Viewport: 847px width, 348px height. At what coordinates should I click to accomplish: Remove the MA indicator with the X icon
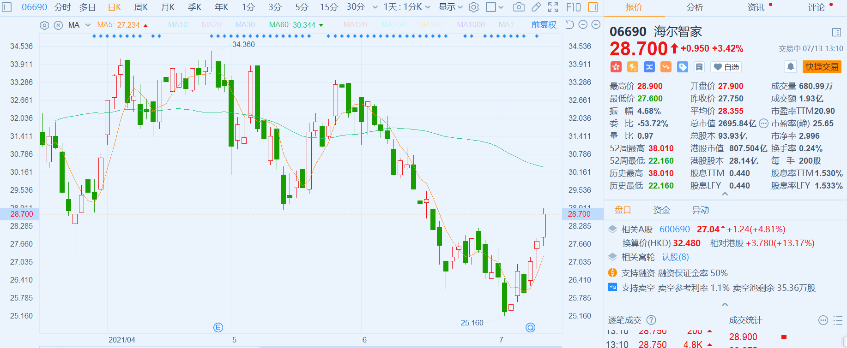coord(58,25)
